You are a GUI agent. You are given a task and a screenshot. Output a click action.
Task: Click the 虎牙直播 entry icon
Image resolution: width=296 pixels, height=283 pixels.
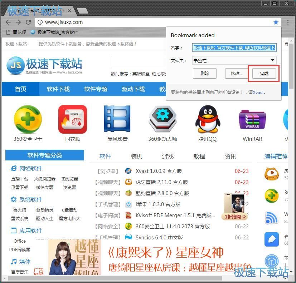click(128, 182)
